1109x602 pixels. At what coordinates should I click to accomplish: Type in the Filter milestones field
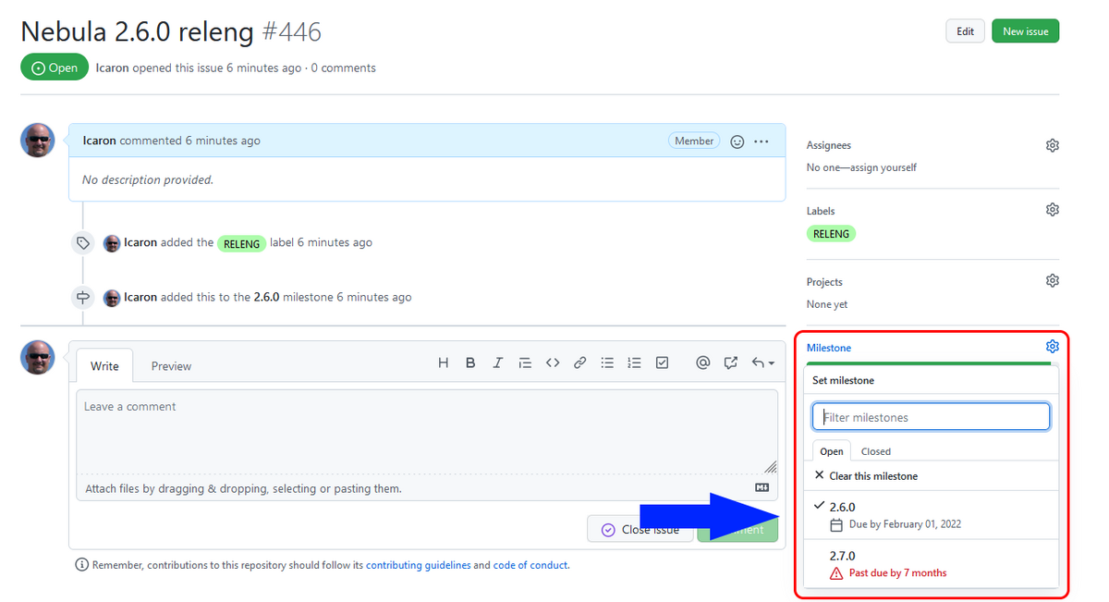coord(930,416)
